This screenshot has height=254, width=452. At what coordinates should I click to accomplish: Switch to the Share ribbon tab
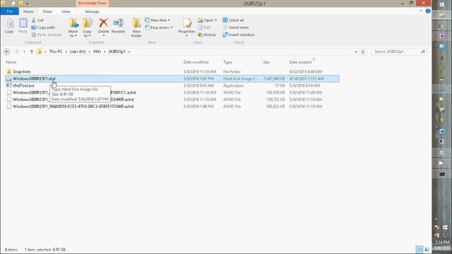[47, 11]
